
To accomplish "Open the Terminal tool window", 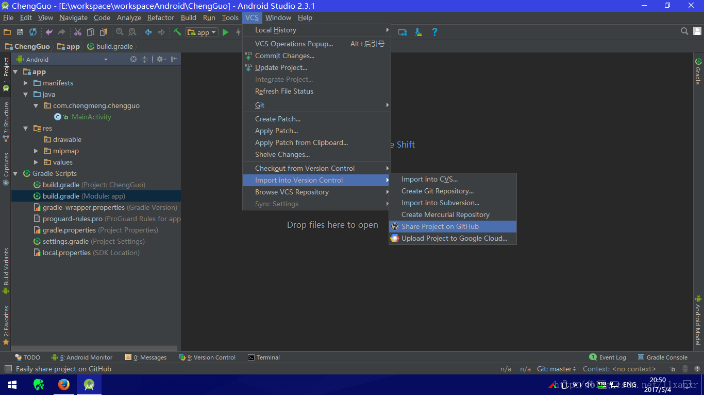I will click(x=264, y=357).
